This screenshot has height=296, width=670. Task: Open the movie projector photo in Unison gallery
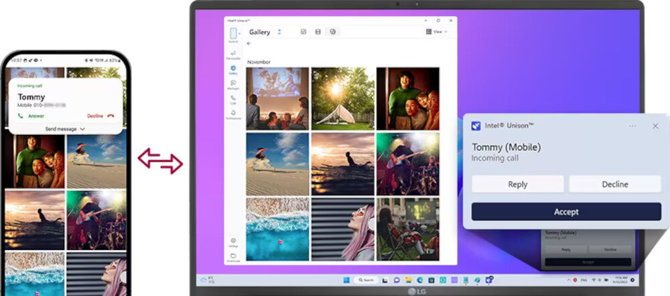[x=277, y=98]
